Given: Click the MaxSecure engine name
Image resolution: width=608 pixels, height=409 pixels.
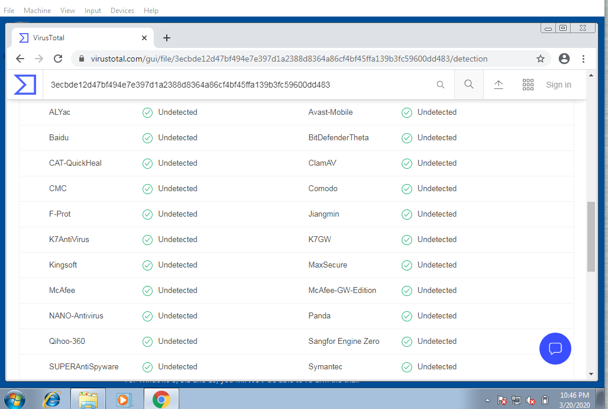Looking at the screenshot, I should pos(328,265).
